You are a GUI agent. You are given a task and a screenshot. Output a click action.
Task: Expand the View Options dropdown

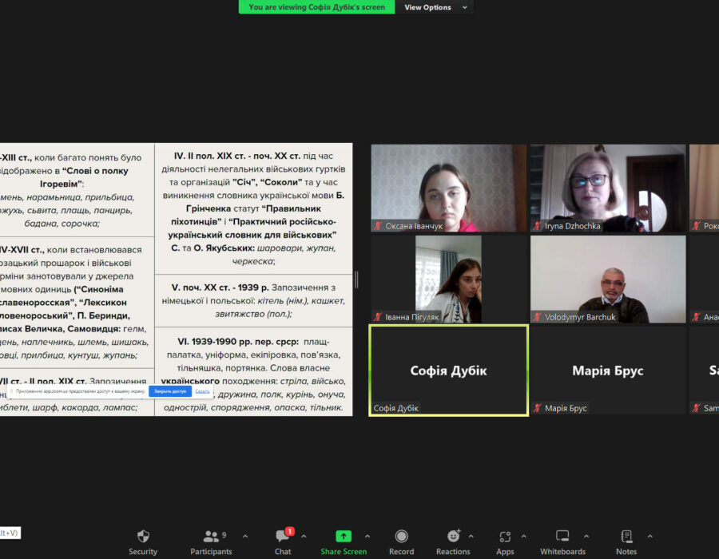(x=432, y=7)
